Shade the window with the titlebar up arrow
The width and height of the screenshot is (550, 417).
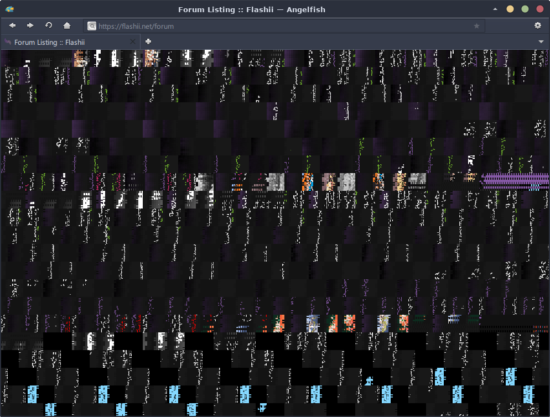point(495,9)
